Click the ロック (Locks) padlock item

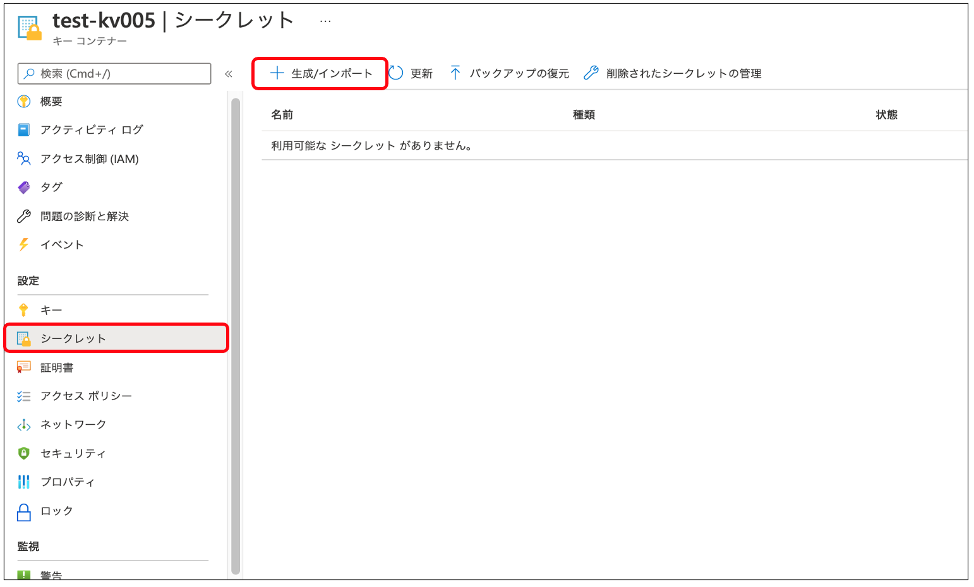click(x=56, y=511)
